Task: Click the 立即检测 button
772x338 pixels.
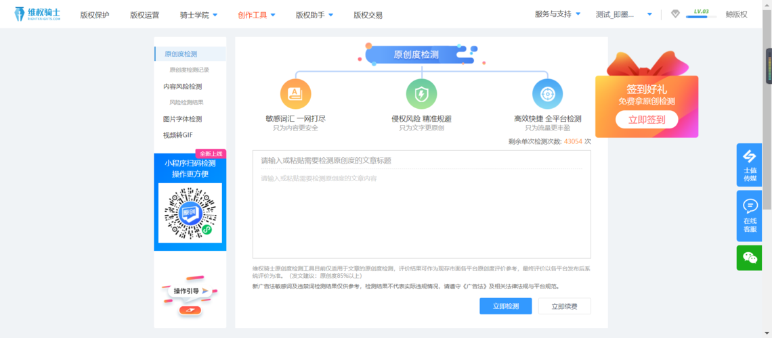Action: click(x=506, y=306)
